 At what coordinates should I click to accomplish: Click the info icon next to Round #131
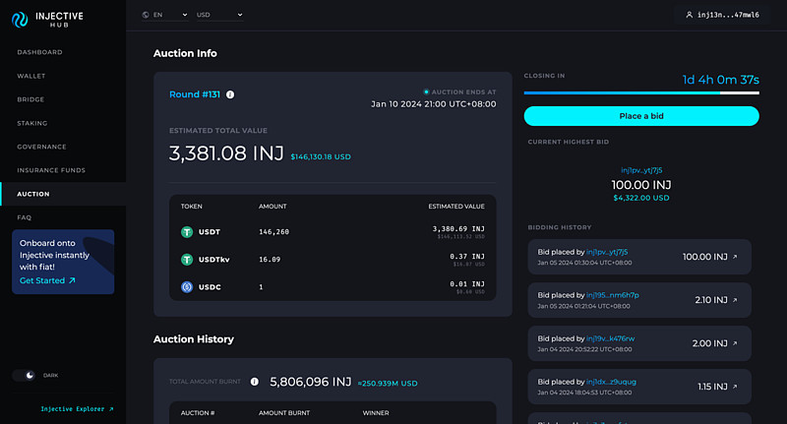click(x=230, y=94)
